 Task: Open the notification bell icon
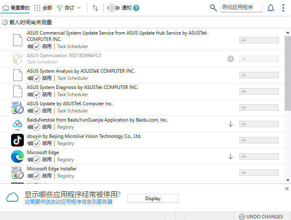(271, 8)
